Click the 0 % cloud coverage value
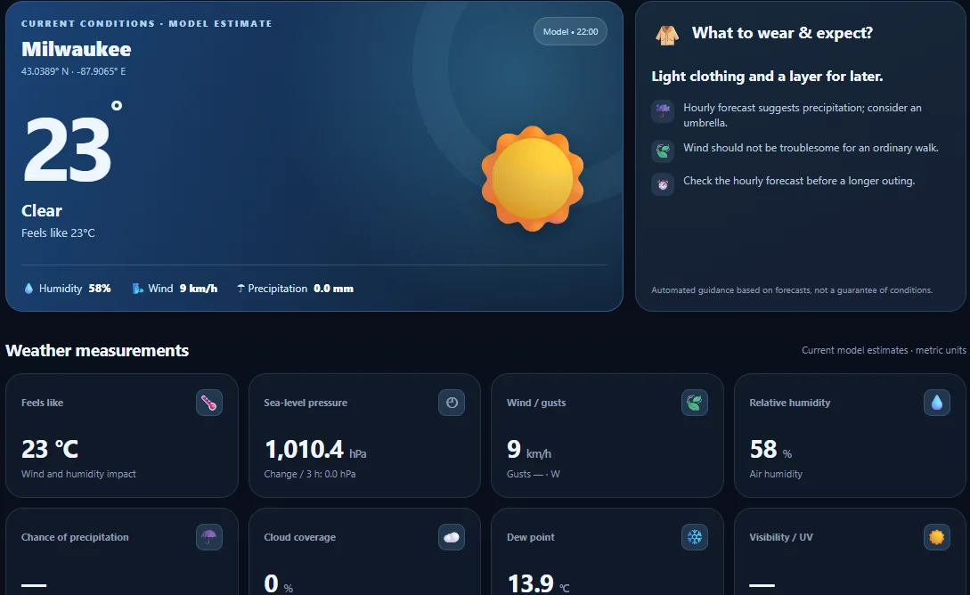The height and width of the screenshot is (595, 970). pos(279,584)
